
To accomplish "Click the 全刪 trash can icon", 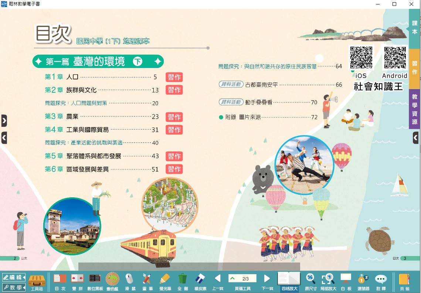I will pyautogui.click(x=182, y=282).
